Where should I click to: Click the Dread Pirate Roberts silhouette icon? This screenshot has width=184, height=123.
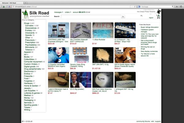(x=159, y=11)
